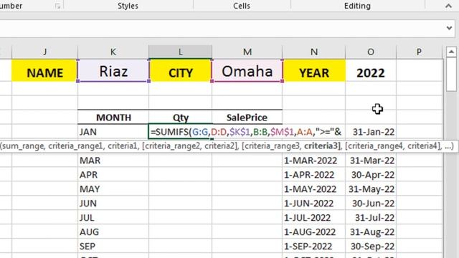Click the 30-Sep-22 cell
This screenshot has width=459, height=258.
click(371, 246)
